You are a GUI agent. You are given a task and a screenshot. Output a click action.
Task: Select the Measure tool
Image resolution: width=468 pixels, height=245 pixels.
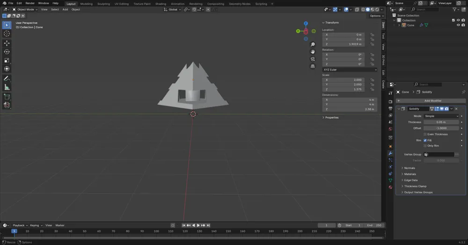click(x=7, y=87)
